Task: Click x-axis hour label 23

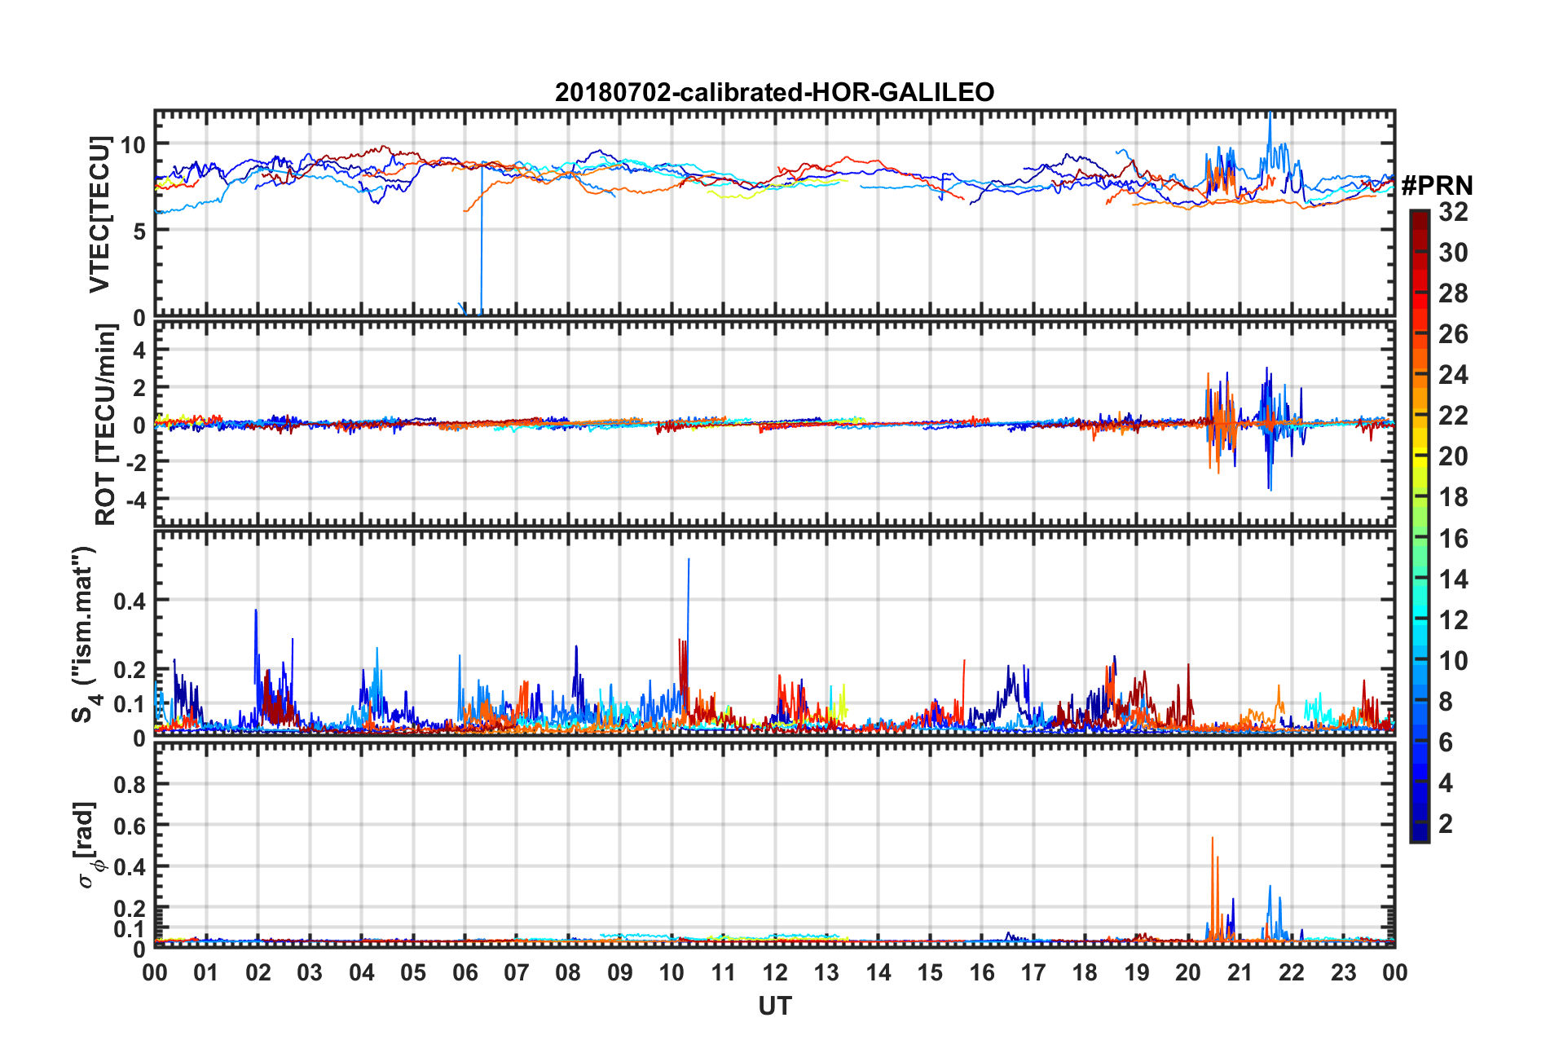Action: click(x=1344, y=973)
